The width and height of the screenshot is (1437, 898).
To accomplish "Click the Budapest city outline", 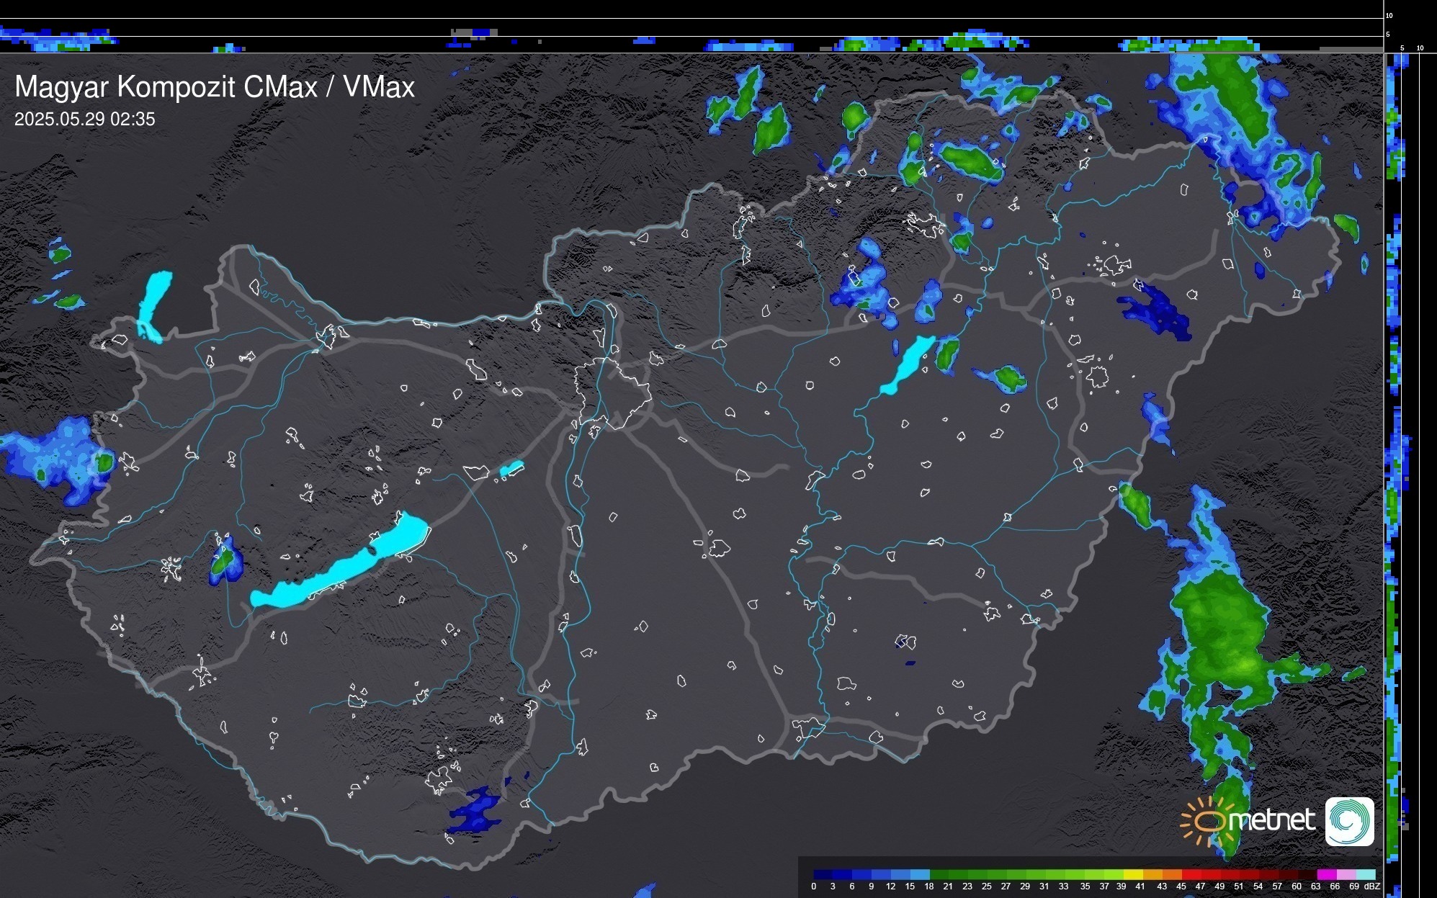I will [x=612, y=392].
